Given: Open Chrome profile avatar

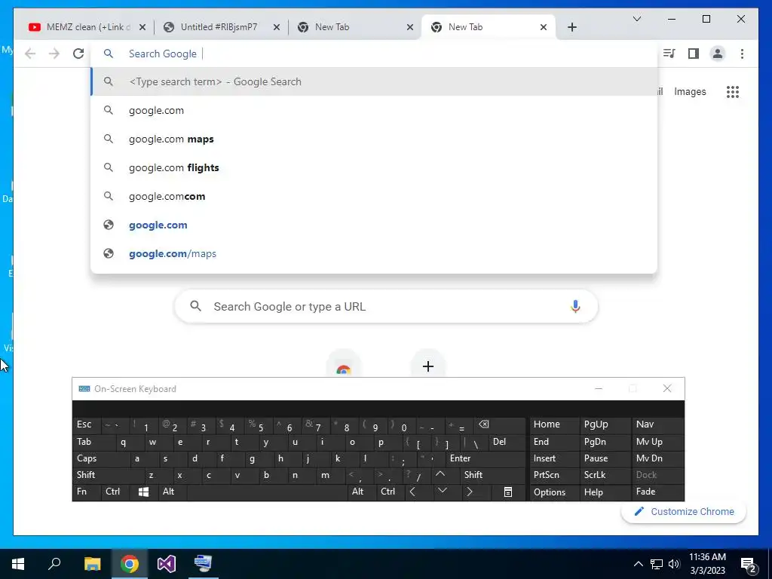Looking at the screenshot, I should (718, 54).
